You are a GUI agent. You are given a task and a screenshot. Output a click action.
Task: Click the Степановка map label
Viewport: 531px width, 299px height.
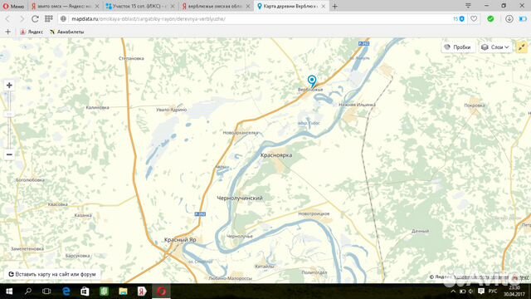(x=131, y=58)
